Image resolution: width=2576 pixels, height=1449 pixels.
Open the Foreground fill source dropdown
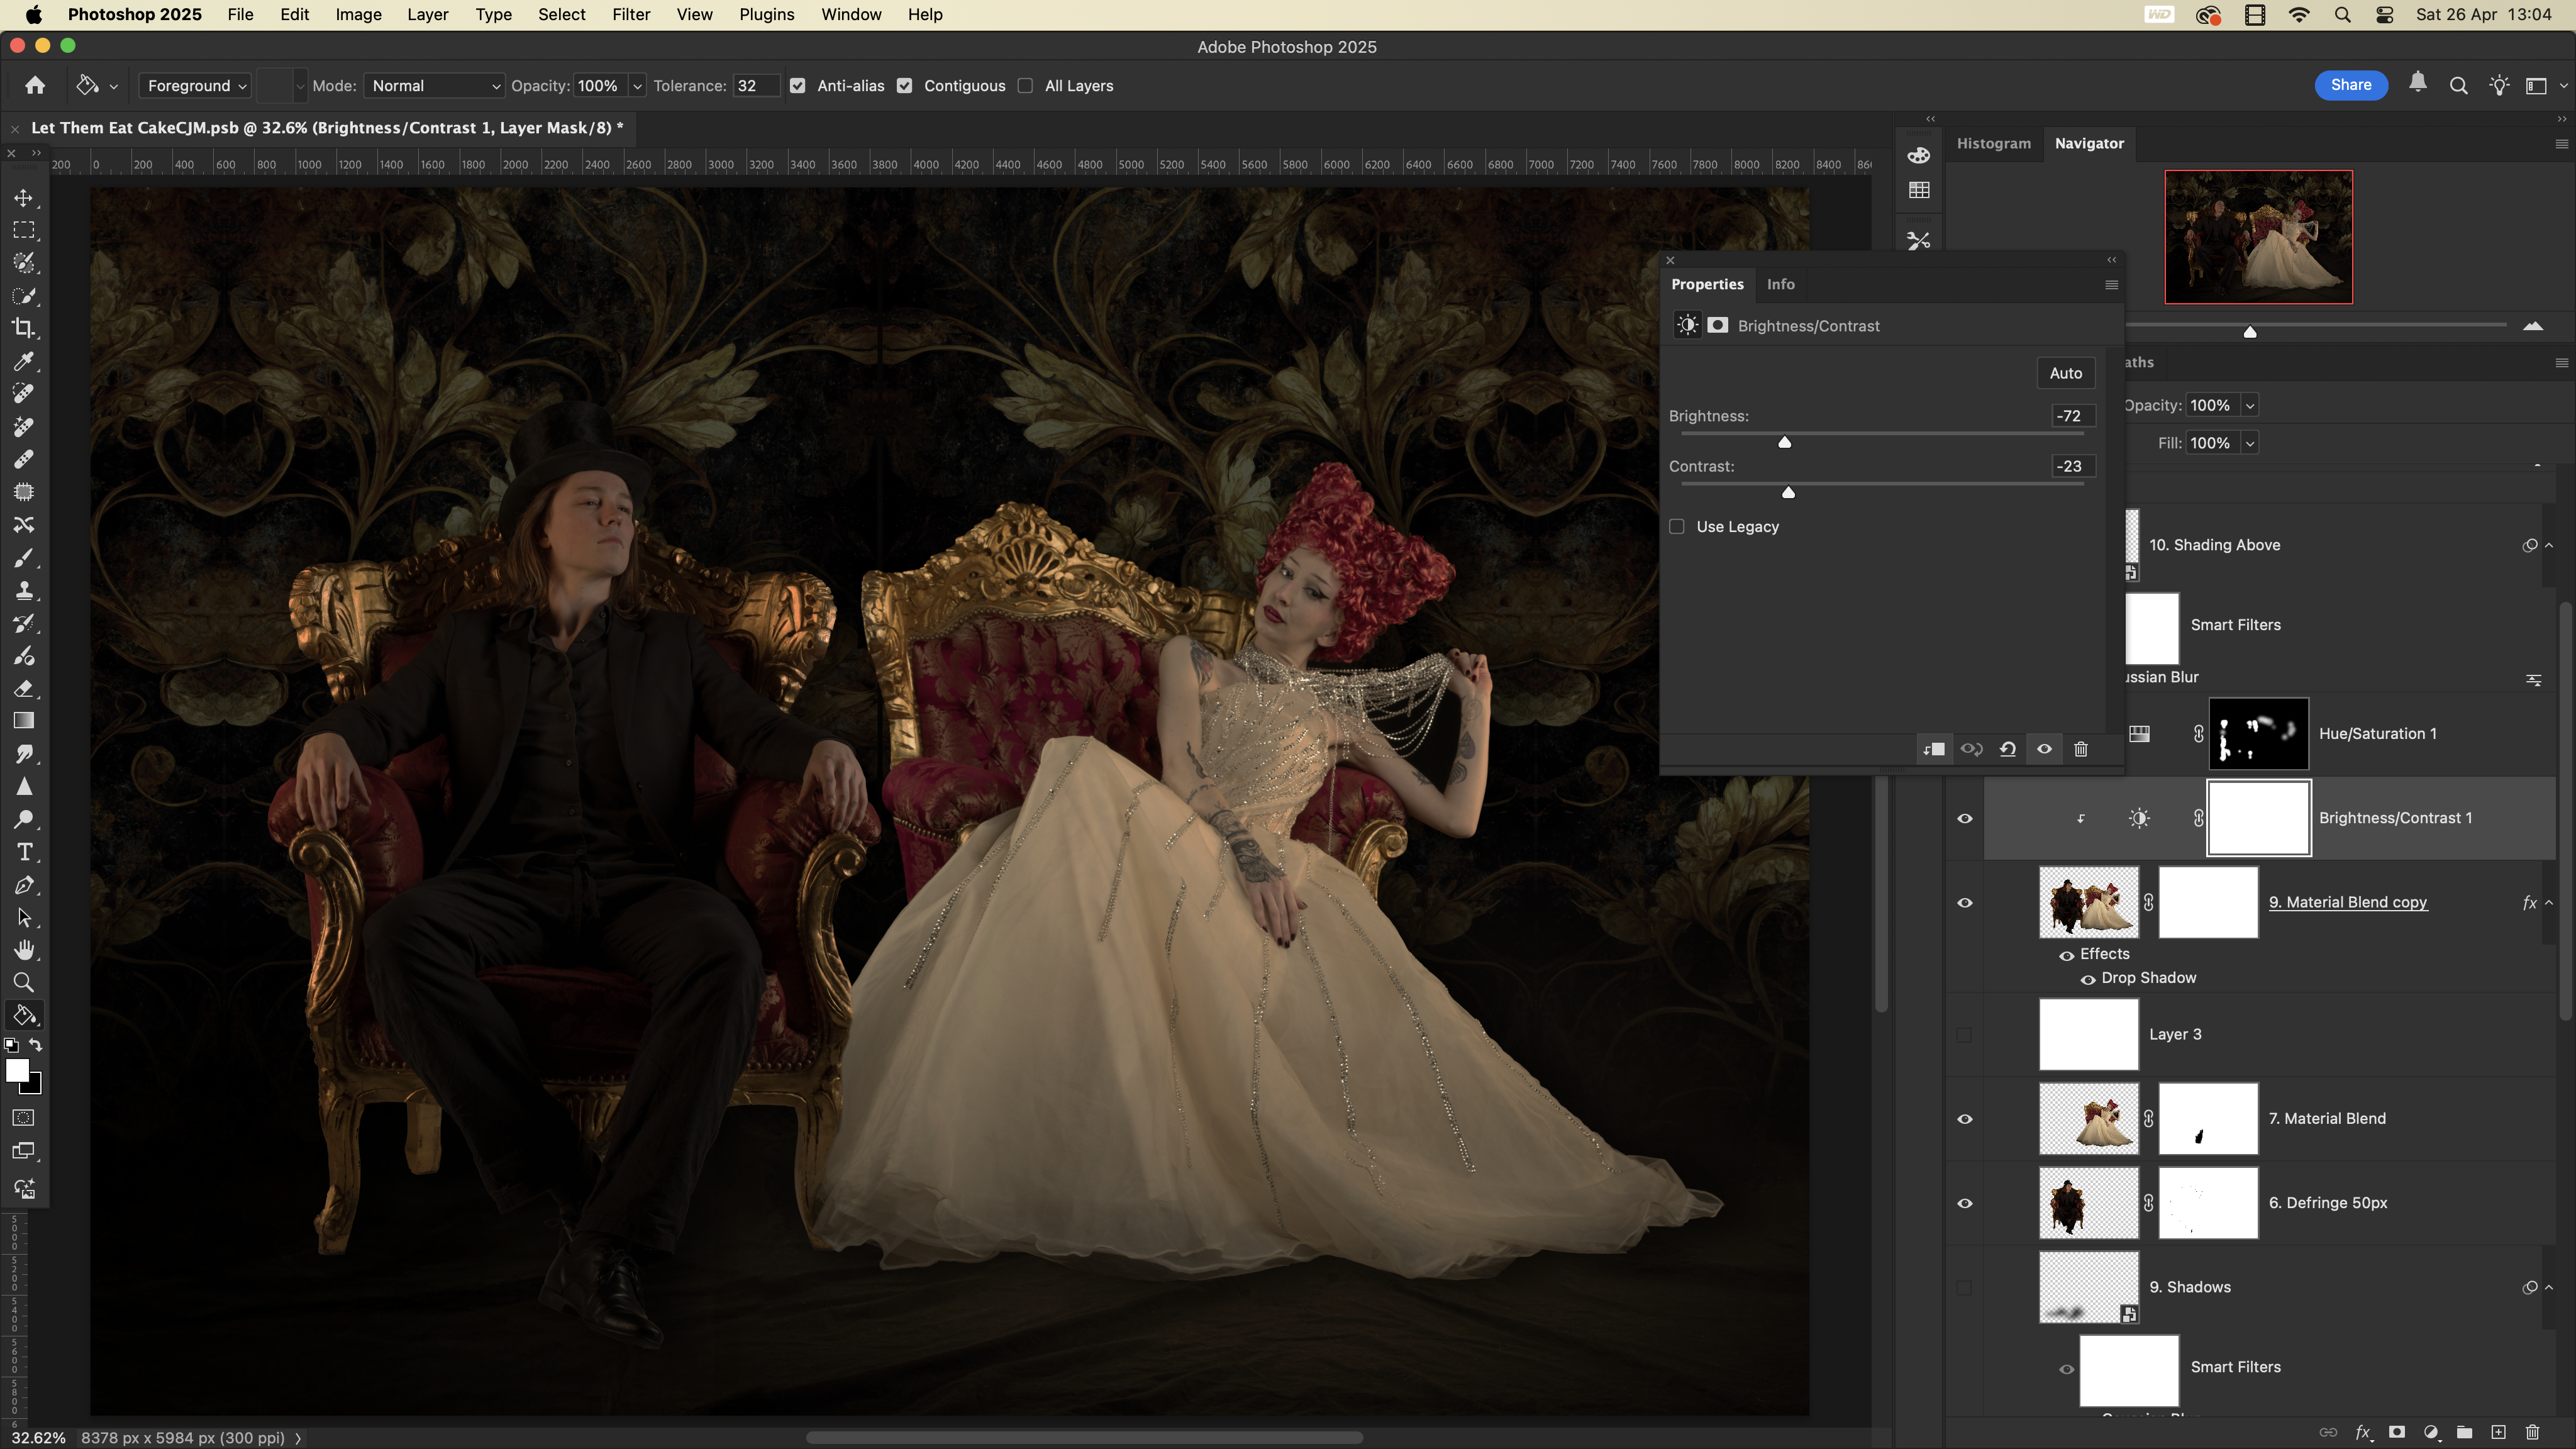click(x=196, y=86)
